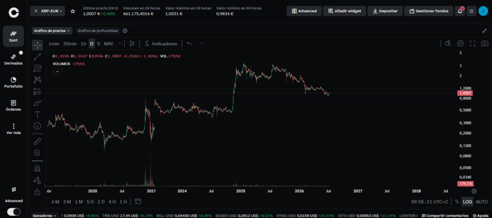The width and height of the screenshot is (492, 218).
Task: Open the timezone menu 09:38:21 UTC+2
Action: (430, 202)
